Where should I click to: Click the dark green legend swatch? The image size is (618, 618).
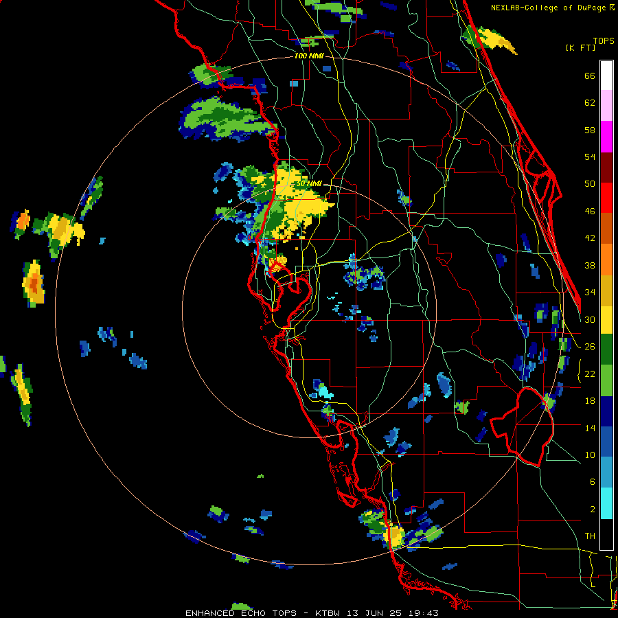click(x=606, y=350)
